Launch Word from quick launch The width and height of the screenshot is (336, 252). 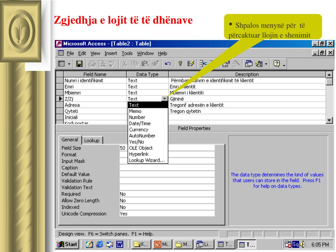(x=119, y=244)
